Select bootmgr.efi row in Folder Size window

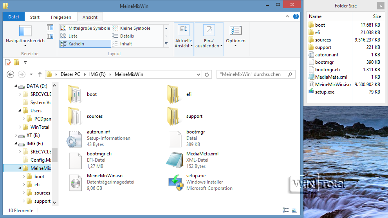345,70
